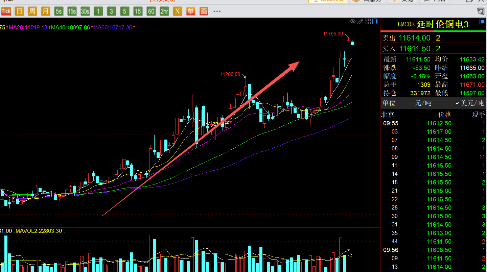Click the orange X custom period icon
Viewport: 487px width, 272px height.
(x=177, y=11)
